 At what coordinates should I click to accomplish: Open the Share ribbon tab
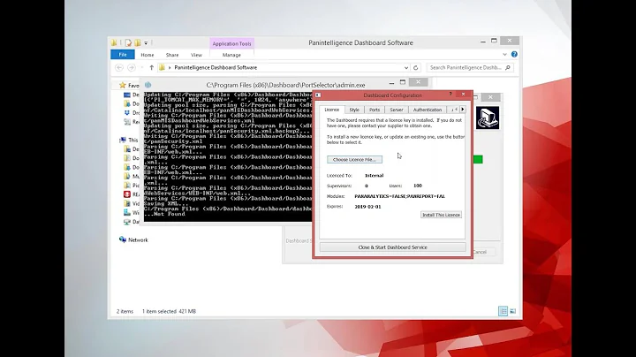[172, 55]
